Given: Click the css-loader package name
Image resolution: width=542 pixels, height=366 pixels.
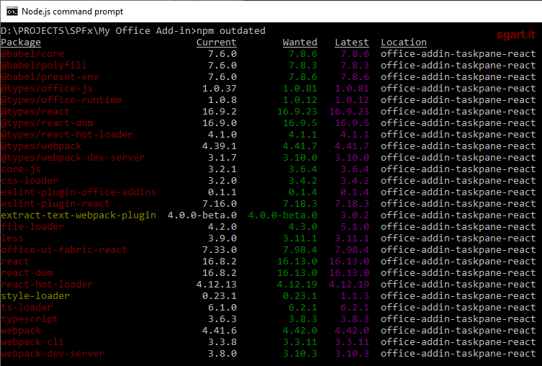Looking at the screenshot, I should pos(30,181).
